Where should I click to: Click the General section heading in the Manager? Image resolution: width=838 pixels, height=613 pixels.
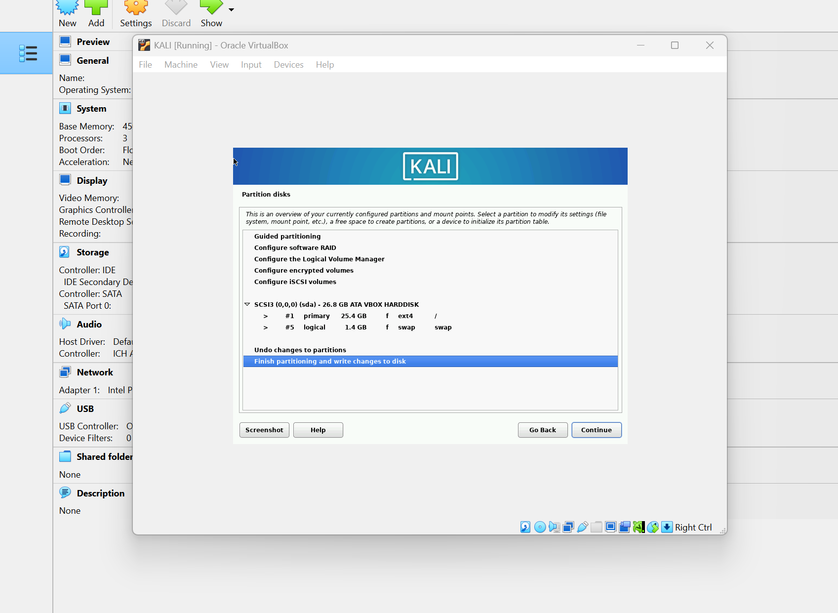point(93,60)
